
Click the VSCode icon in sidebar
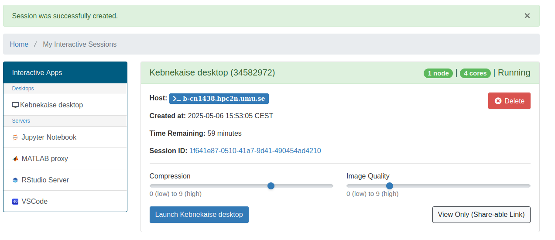(x=15, y=202)
